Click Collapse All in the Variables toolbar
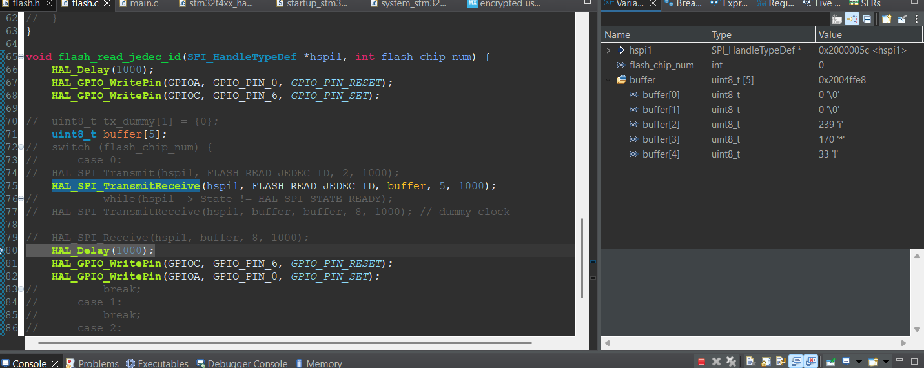 867,19
